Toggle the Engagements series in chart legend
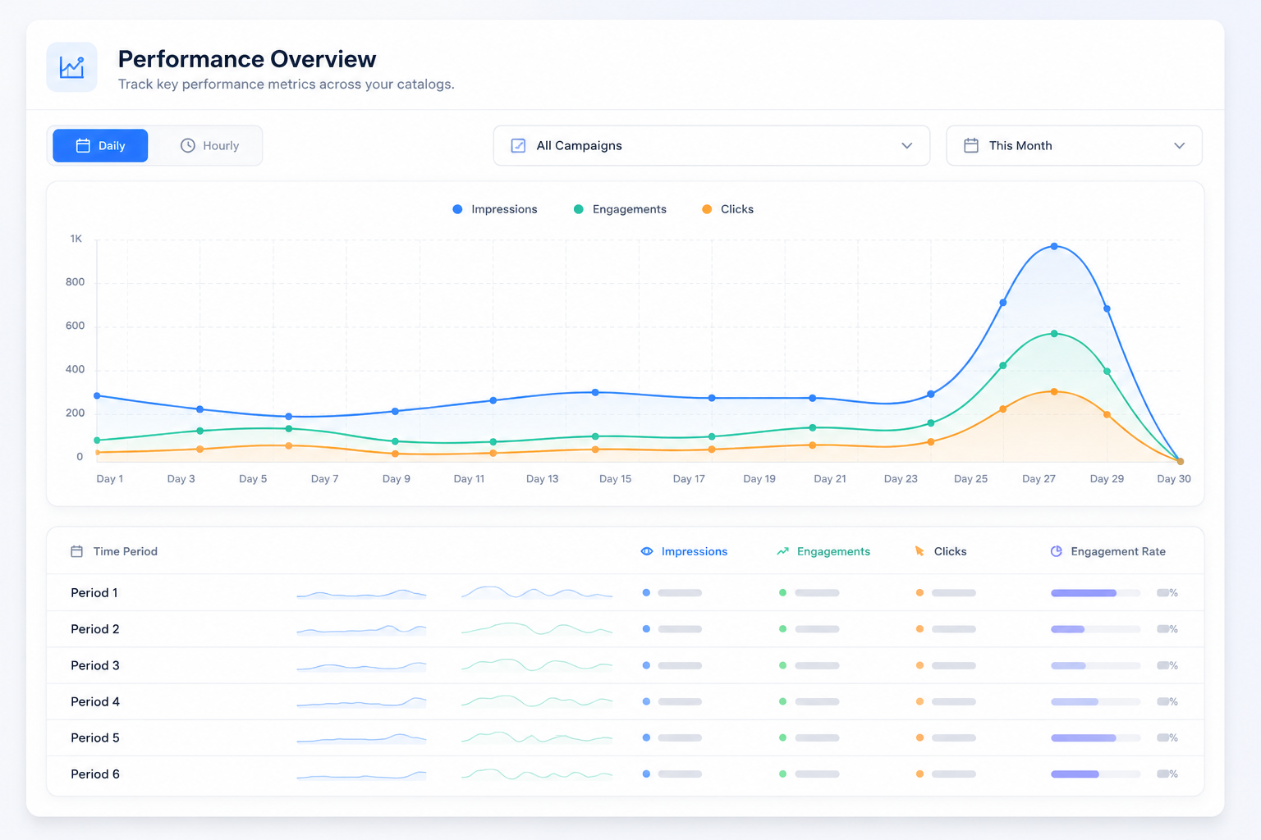 pyautogui.click(x=620, y=209)
